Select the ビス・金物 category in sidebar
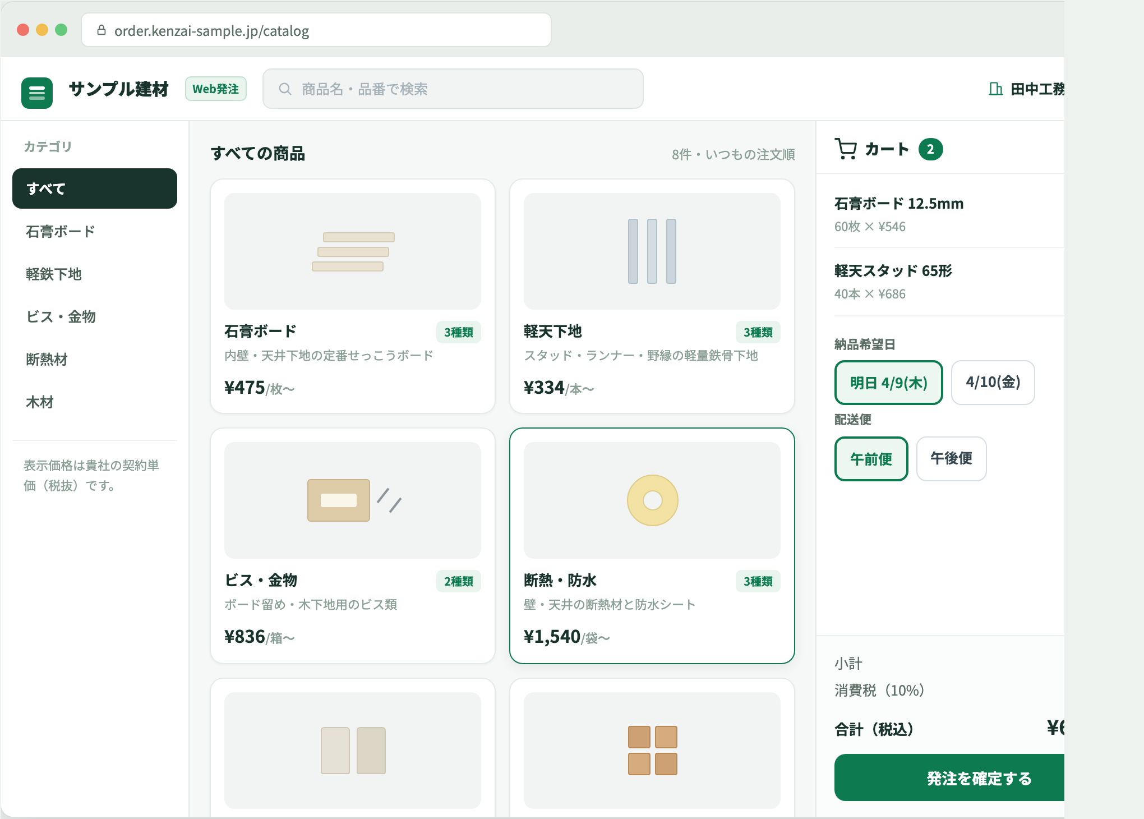Image resolution: width=1144 pixels, height=819 pixels. (95, 316)
